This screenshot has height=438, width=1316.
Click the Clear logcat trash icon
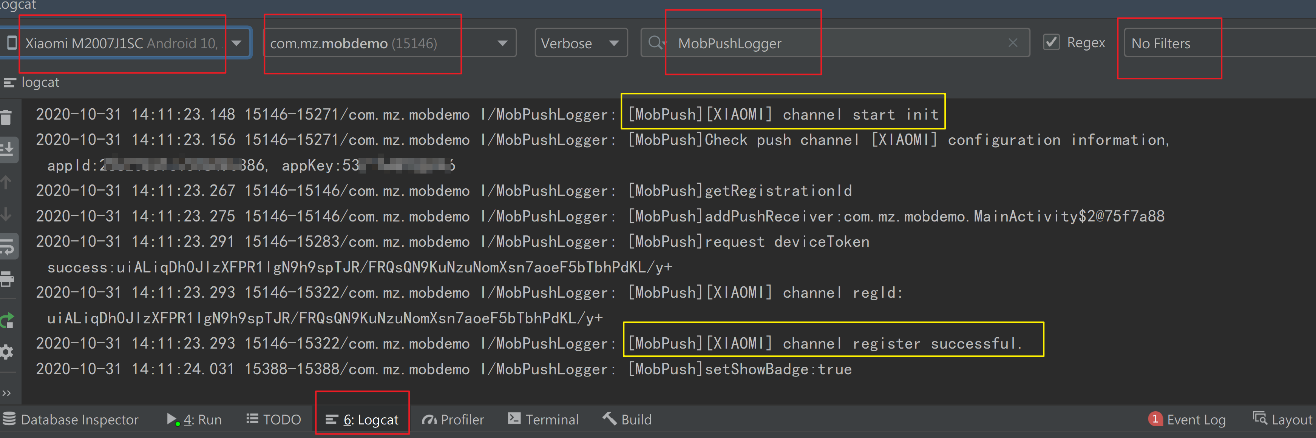coord(6,117)
